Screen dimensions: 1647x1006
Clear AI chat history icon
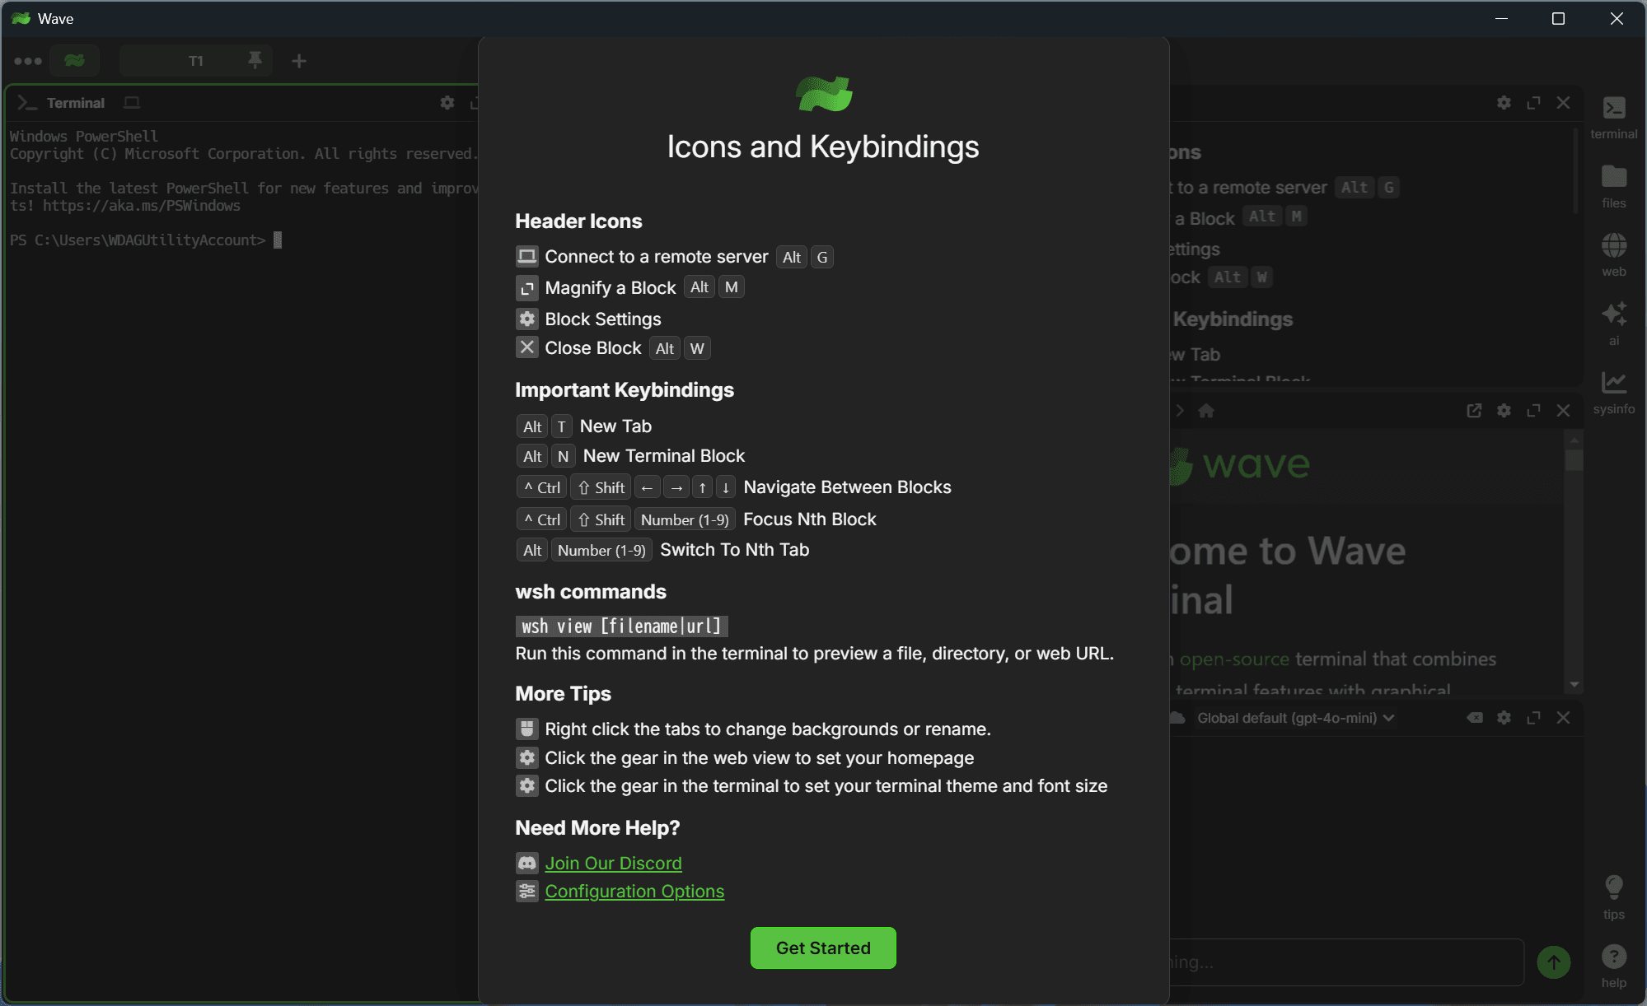pyautogui.click(x=1475, y=718)
